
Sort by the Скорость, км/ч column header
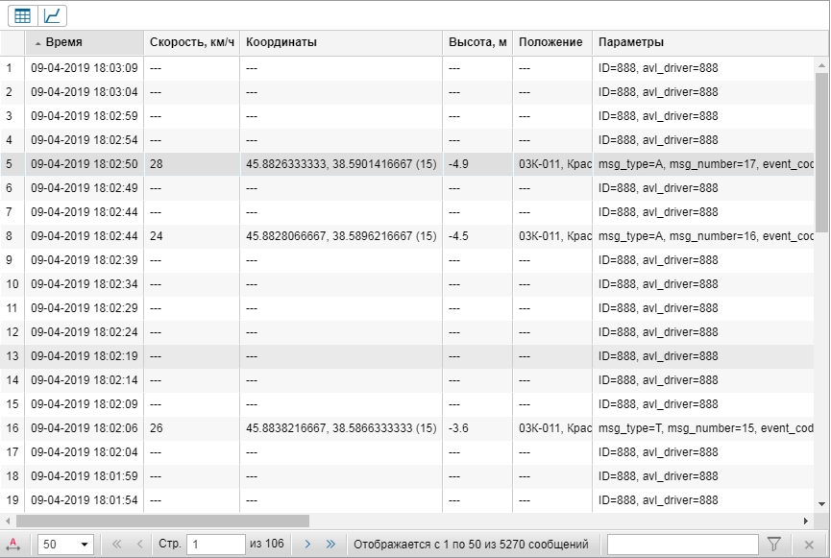point(191,43)
